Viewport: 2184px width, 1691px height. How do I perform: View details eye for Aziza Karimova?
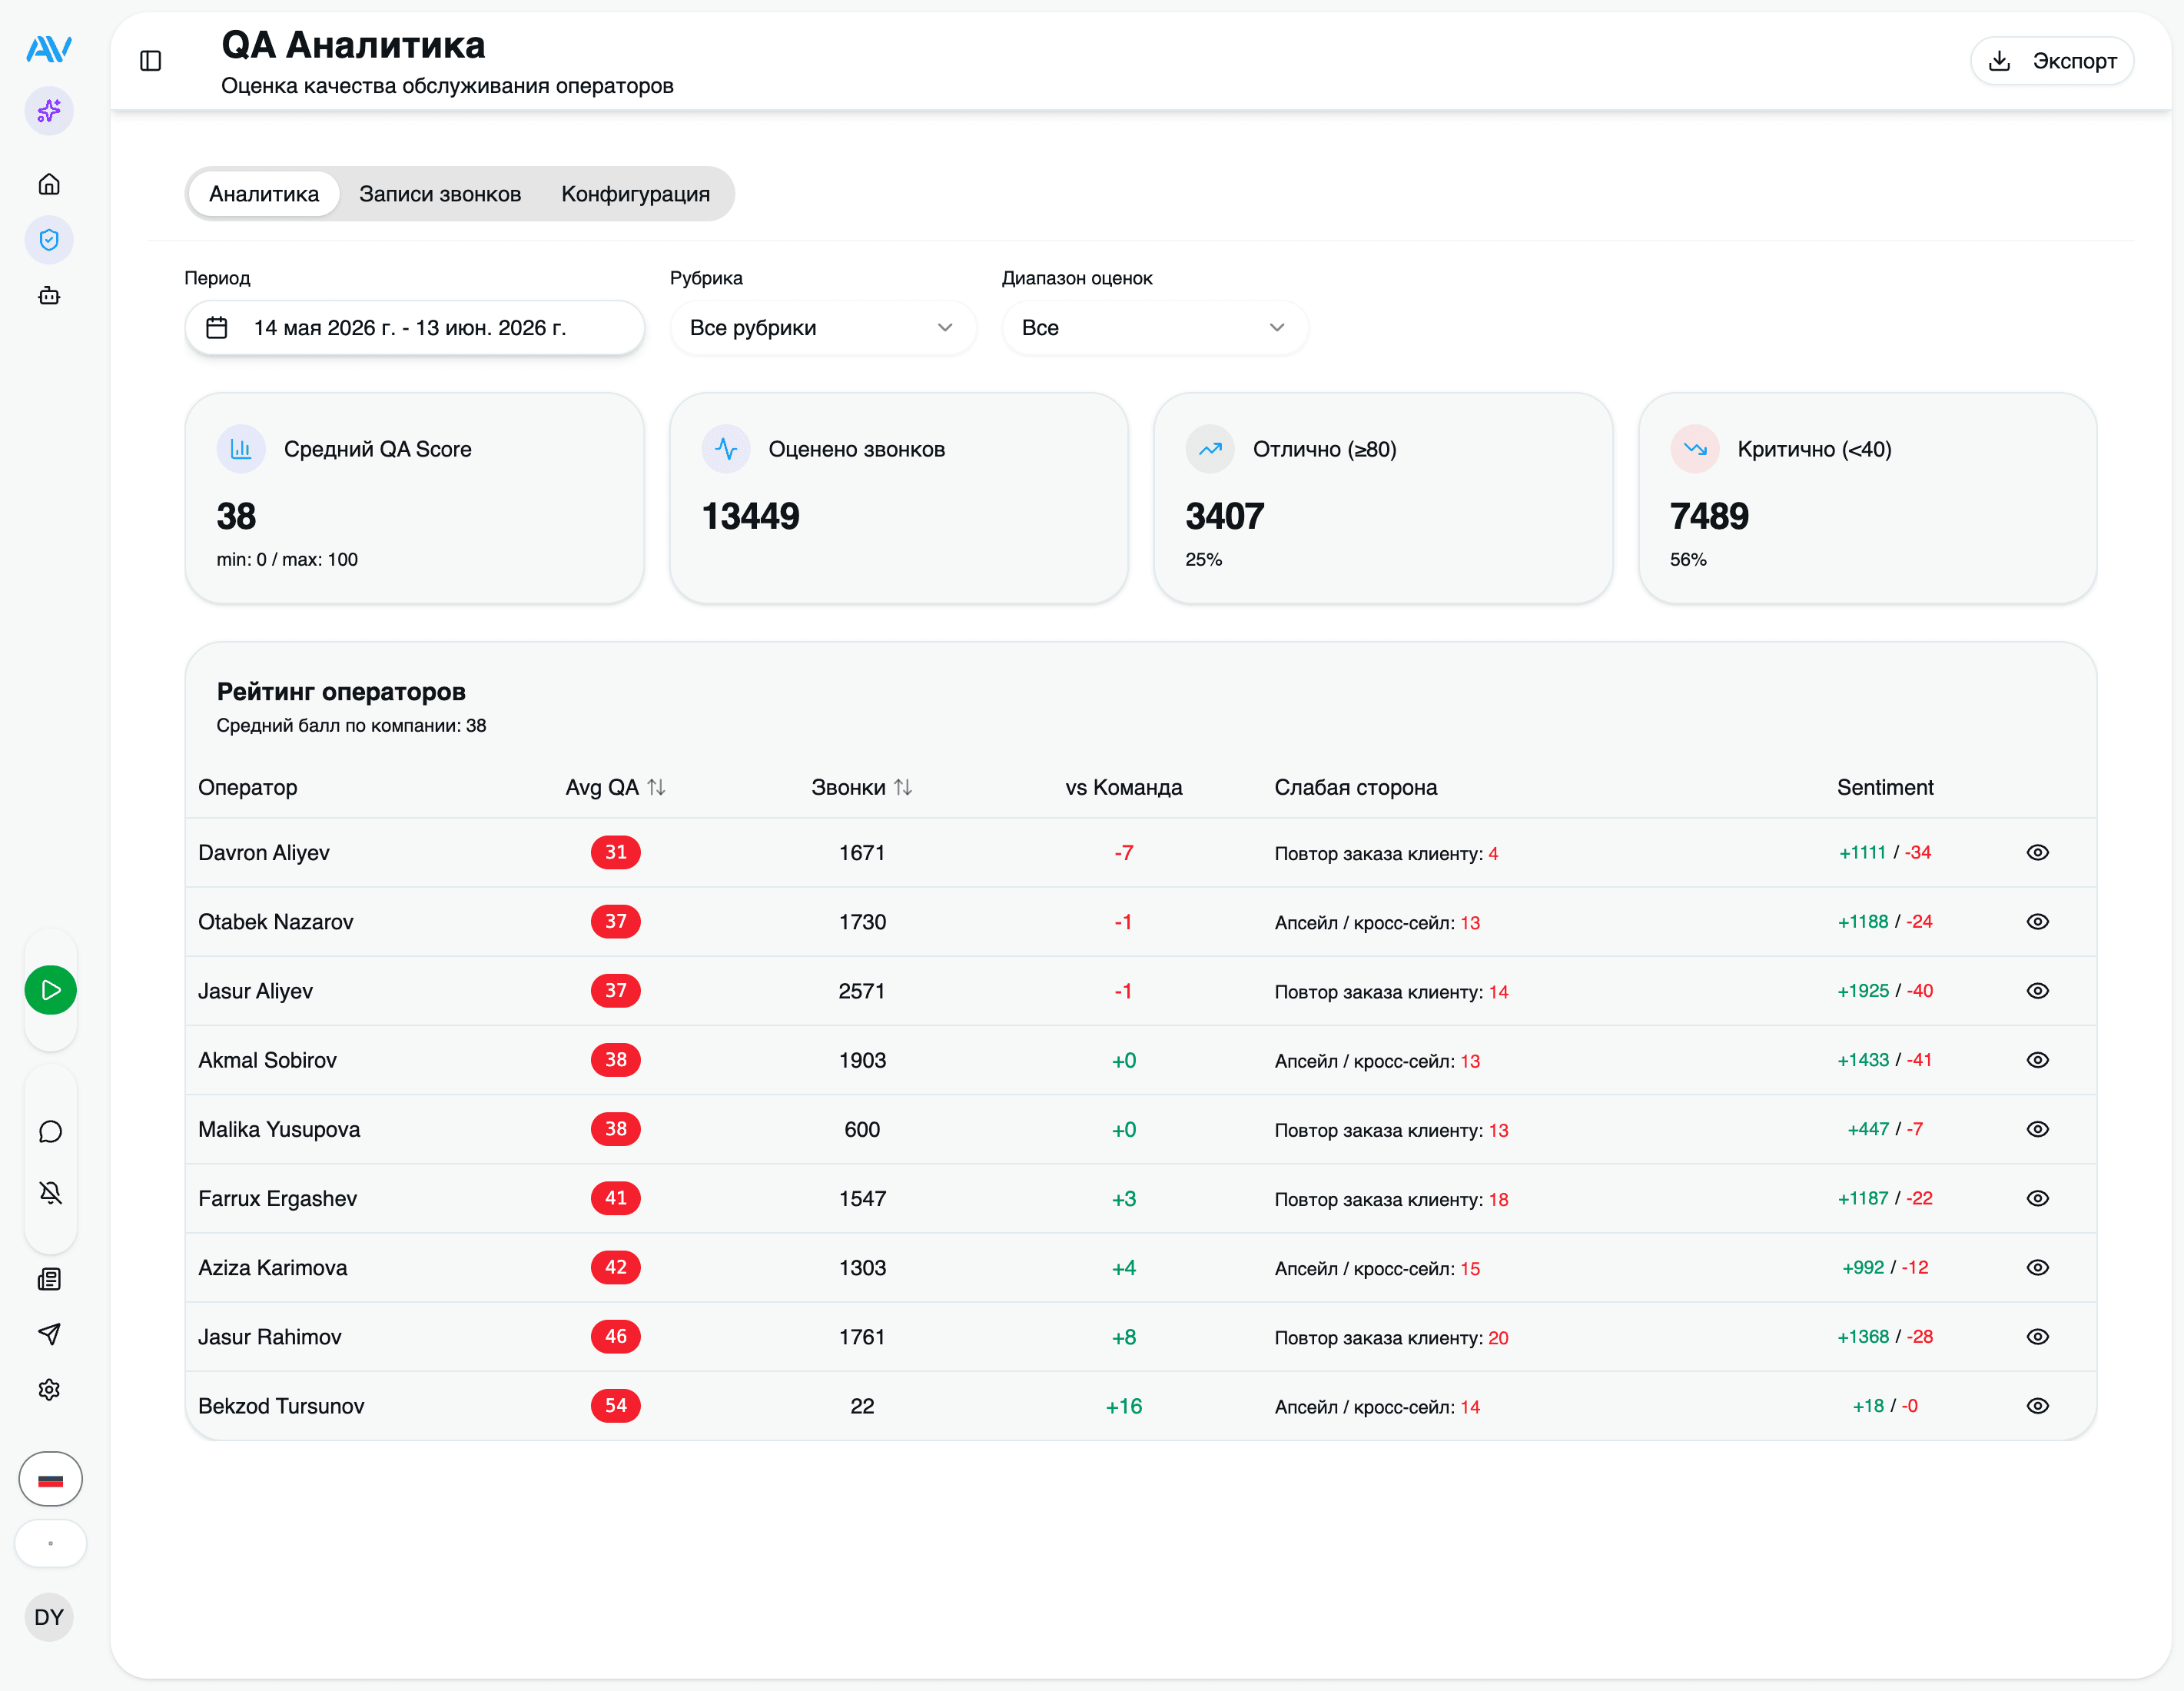(2038, 1267)
